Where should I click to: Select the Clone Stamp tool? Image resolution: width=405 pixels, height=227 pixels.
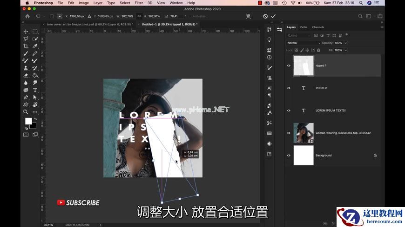pyautogui.click(x=26, y=68)
